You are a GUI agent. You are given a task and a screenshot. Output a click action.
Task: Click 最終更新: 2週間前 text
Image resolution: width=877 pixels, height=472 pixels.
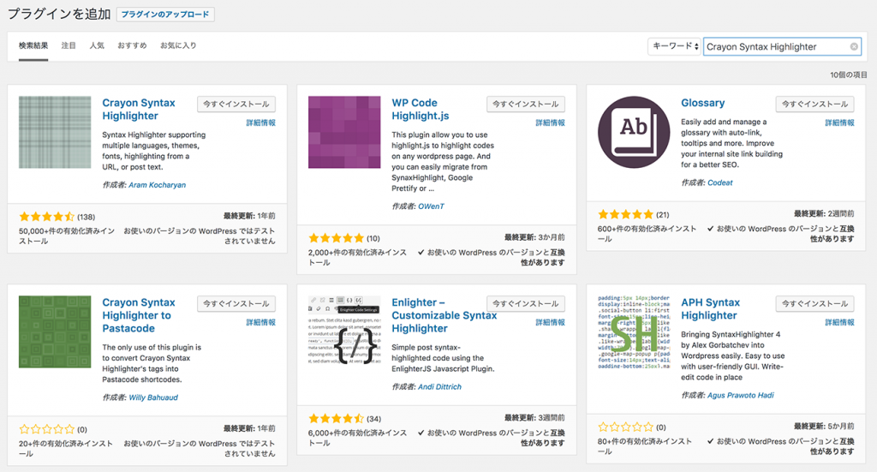824,213
